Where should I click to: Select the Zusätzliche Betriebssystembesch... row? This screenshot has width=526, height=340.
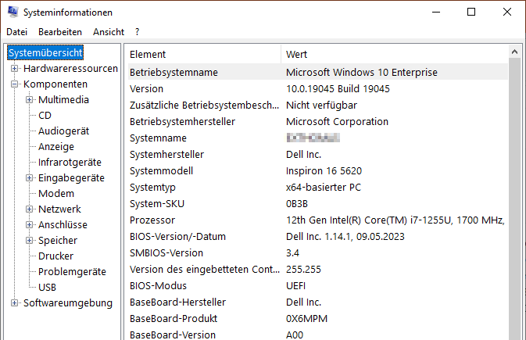tap(317, 105)
